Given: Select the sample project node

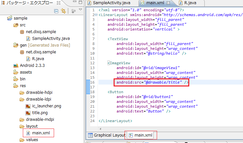Looking at the screenshot, I should tap(21, 18).
